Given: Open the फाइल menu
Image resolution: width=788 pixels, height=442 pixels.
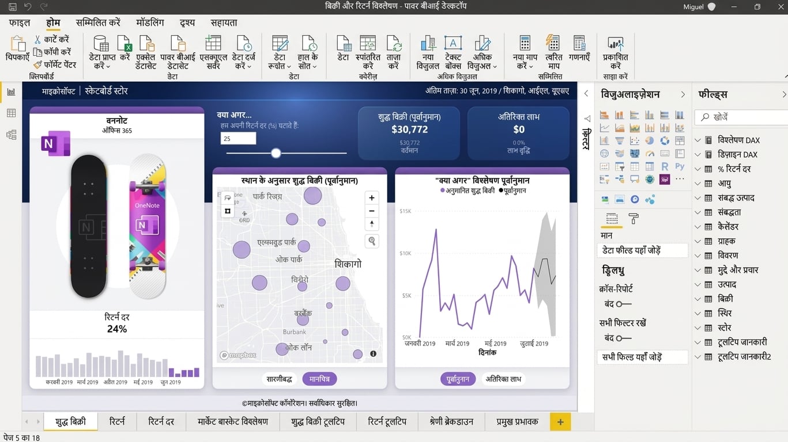Looking at the screenshot, I should [x=19, y=23].
